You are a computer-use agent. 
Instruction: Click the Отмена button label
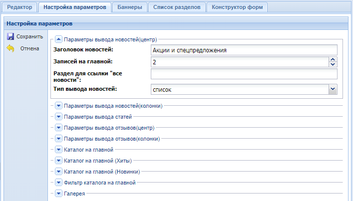click(x=30, y=48)
